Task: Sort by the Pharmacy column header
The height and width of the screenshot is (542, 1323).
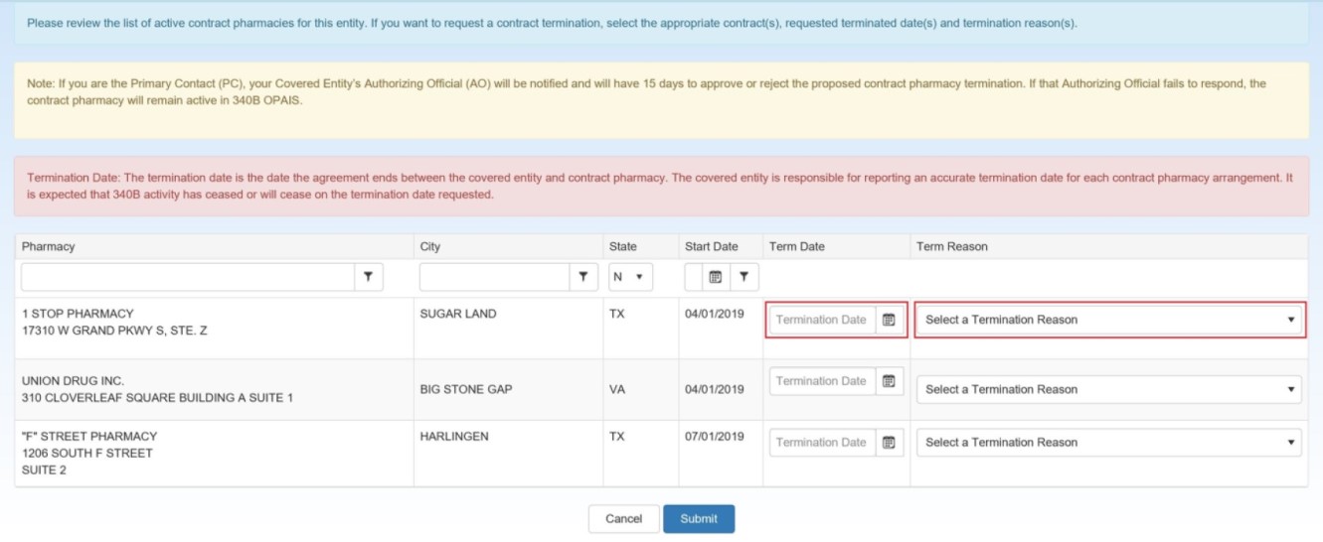Action: click(48, 246)
